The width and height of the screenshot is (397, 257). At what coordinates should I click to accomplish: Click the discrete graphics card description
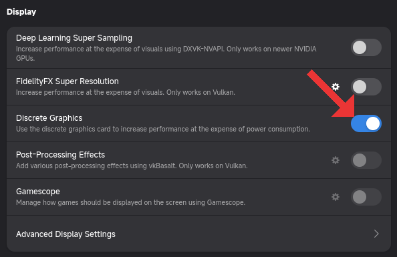[x=163, y=130]
